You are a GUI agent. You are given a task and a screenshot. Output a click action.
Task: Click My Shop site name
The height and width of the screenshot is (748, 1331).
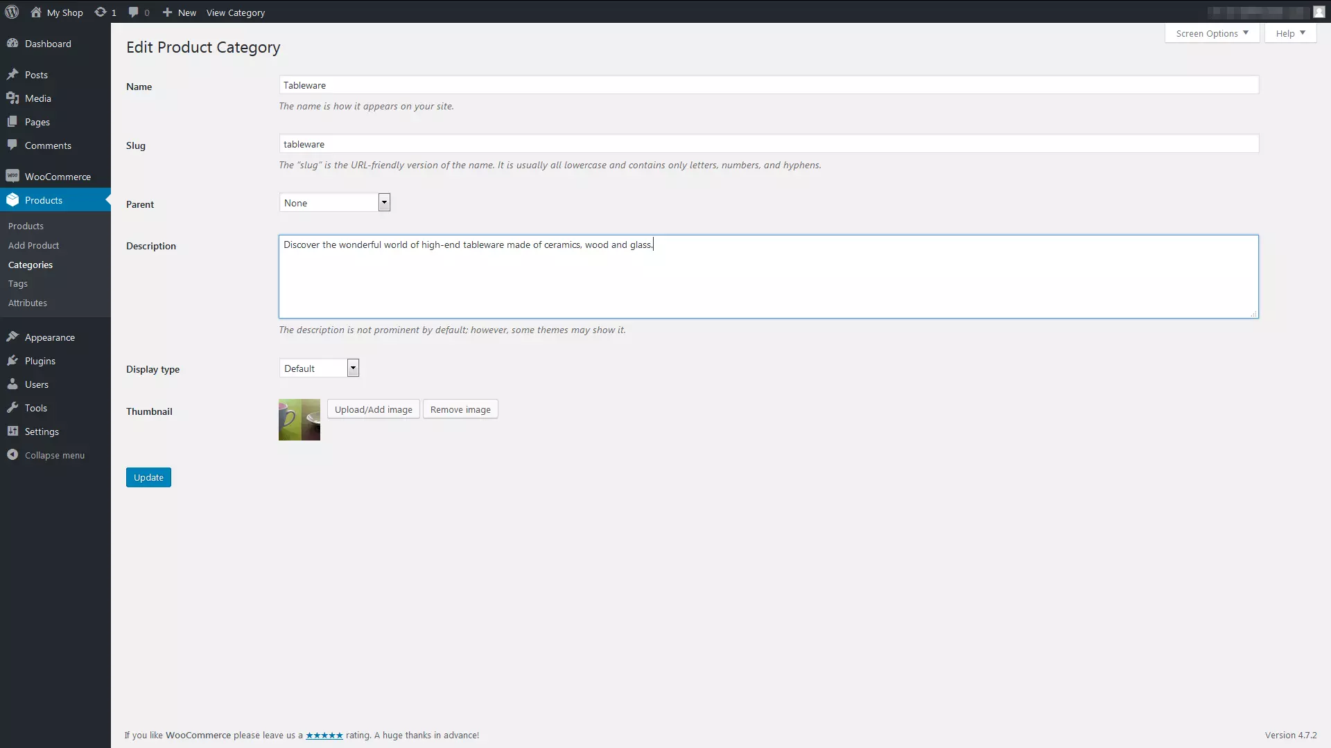(65, 12)
